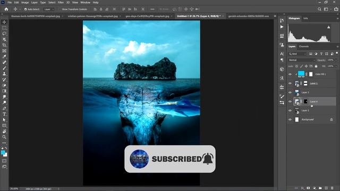Click Create new group folder button
The width and height of the screenshot is (340, 191).
320,188
